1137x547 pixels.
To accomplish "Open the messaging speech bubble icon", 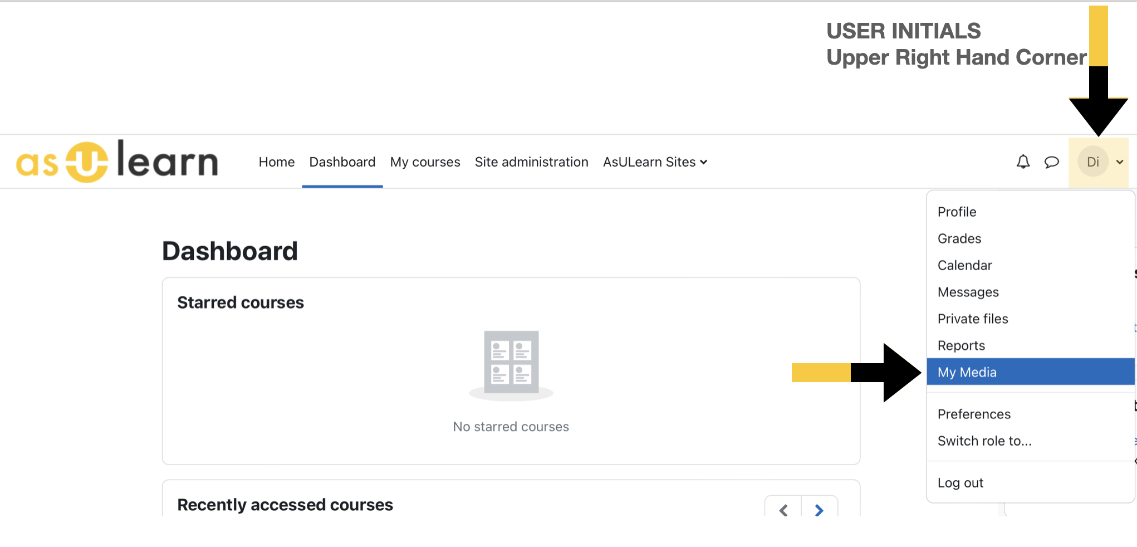I will pyautogui.click(x=1051, y=162).
